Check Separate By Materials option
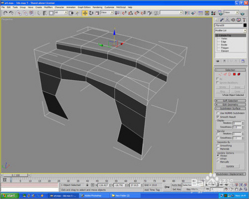Screen dimensions: 249x199 (x=218, y=149)
